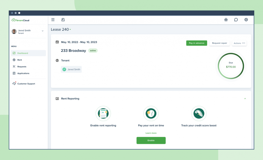263x160 pixels.
Task: Click the home icon in top bar
Action: coord(226,20)
